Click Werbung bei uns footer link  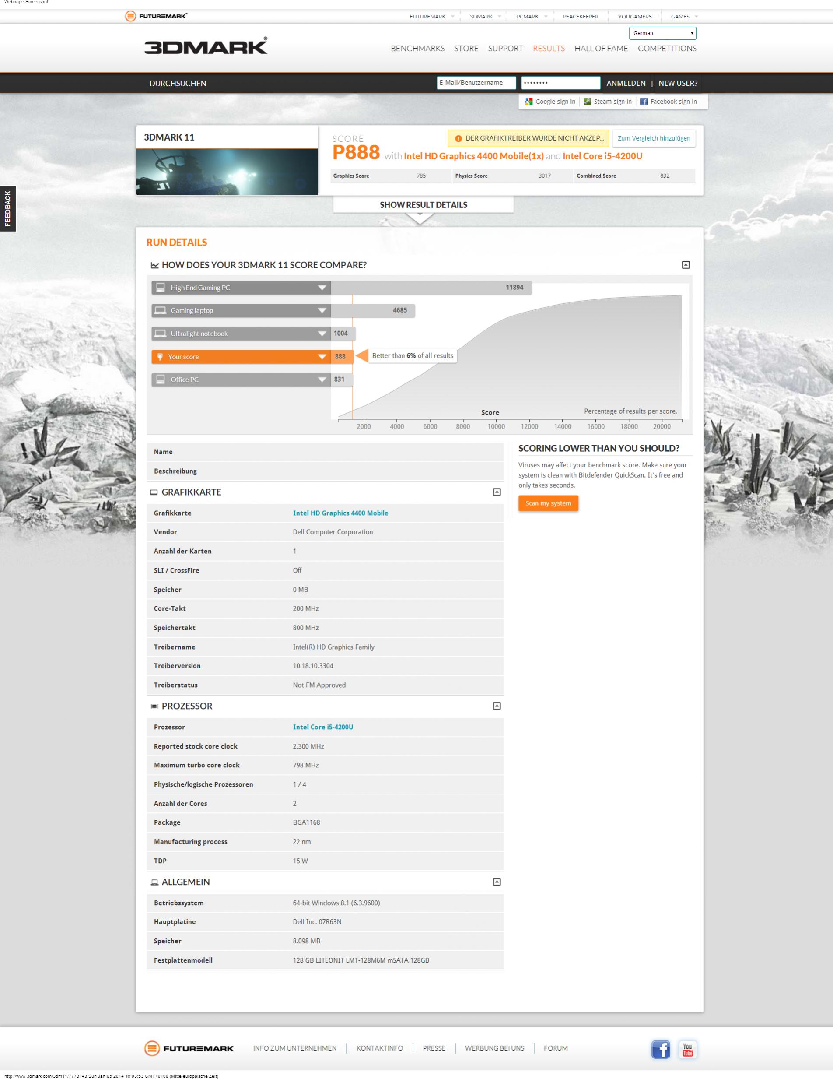[x=494, y=1048]
